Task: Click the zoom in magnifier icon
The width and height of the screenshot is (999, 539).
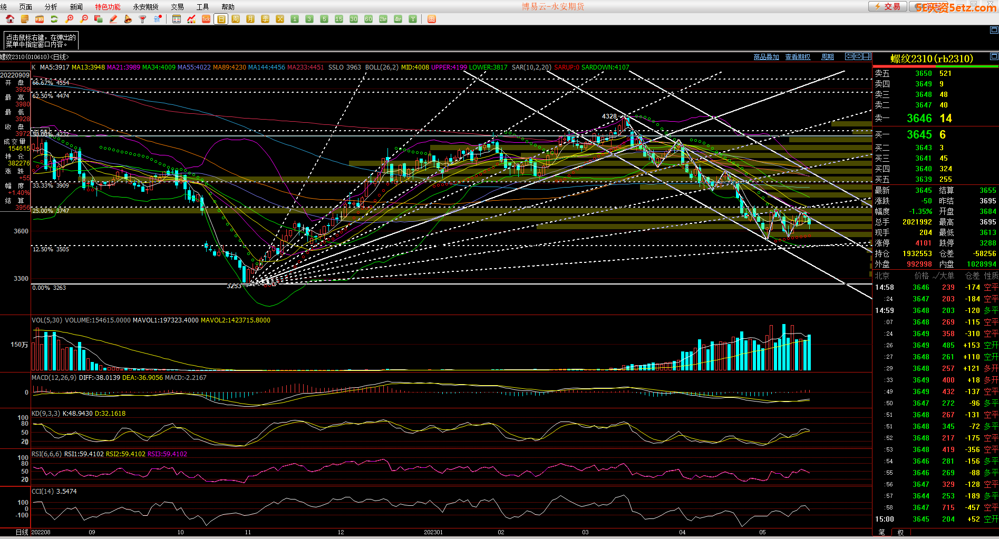Action: [69, 19]
